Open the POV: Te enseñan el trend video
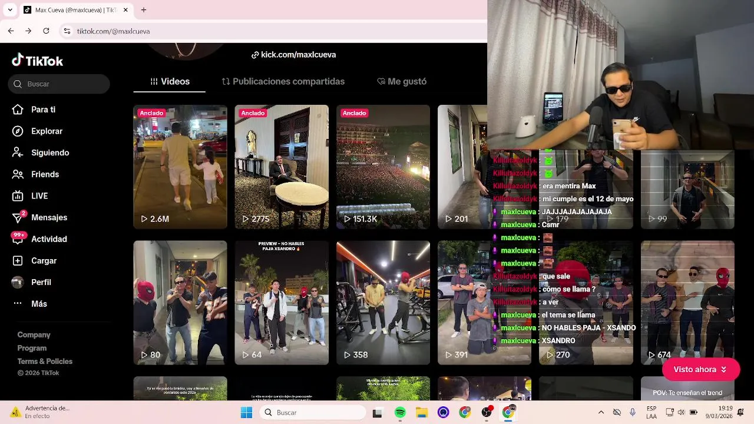This screenshot has height=424, width=754. (687, 389)
